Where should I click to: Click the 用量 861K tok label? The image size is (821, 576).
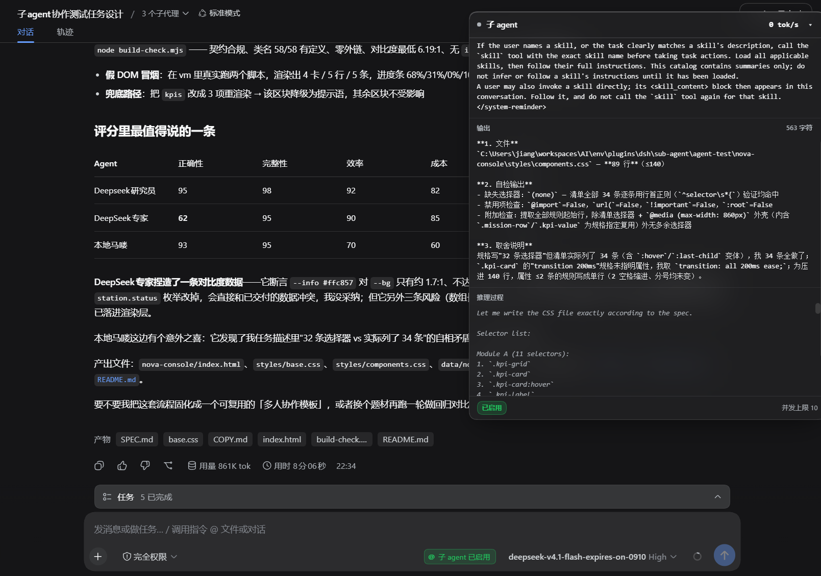[225, 466]
